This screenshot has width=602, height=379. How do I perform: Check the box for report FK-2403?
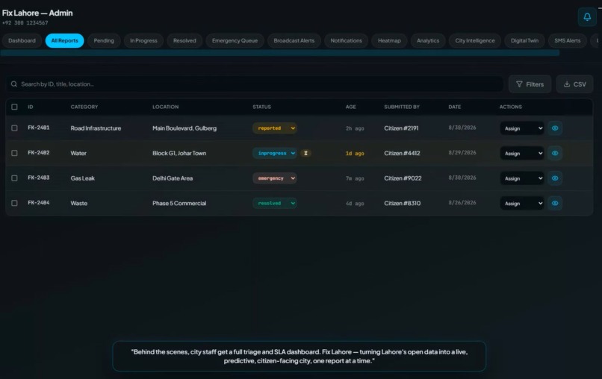click(x=14, y=178)
